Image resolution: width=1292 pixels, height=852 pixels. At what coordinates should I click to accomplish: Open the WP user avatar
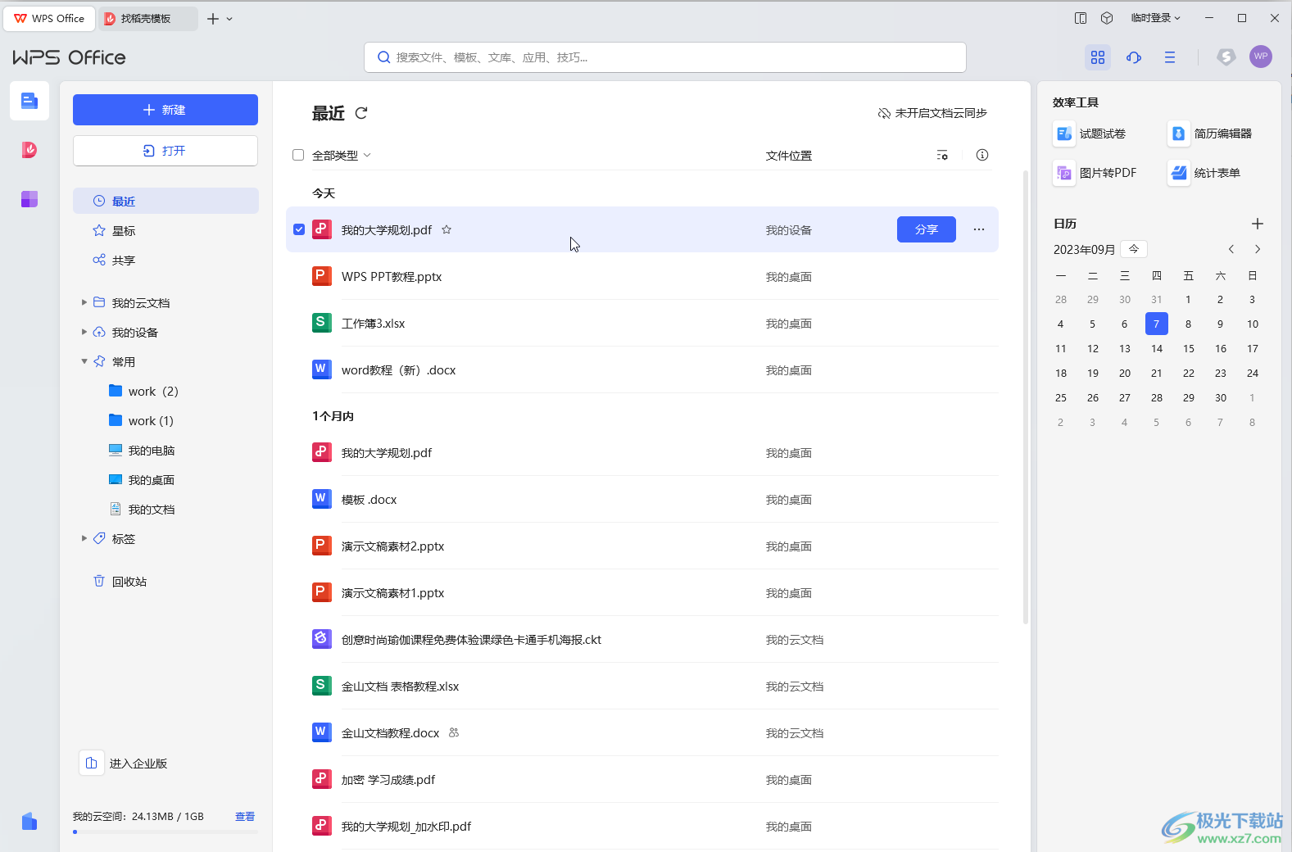1261,57
